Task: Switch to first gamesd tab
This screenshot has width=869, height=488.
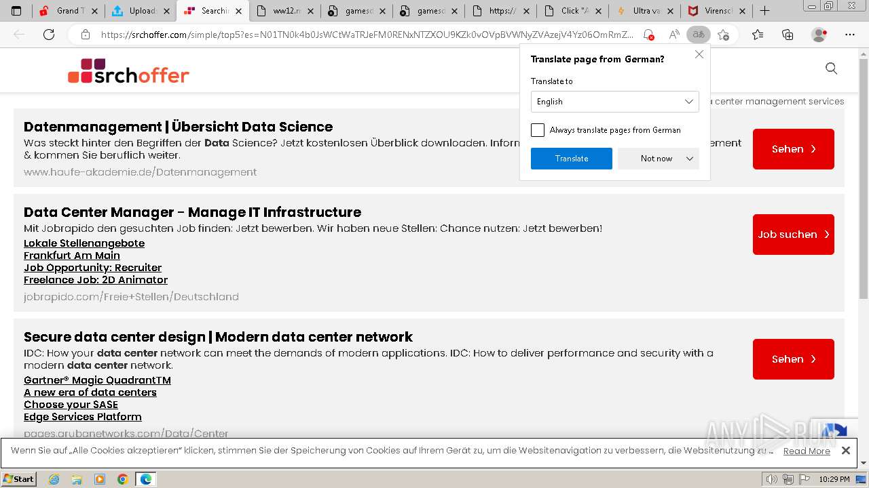Action: pos(357,11)
